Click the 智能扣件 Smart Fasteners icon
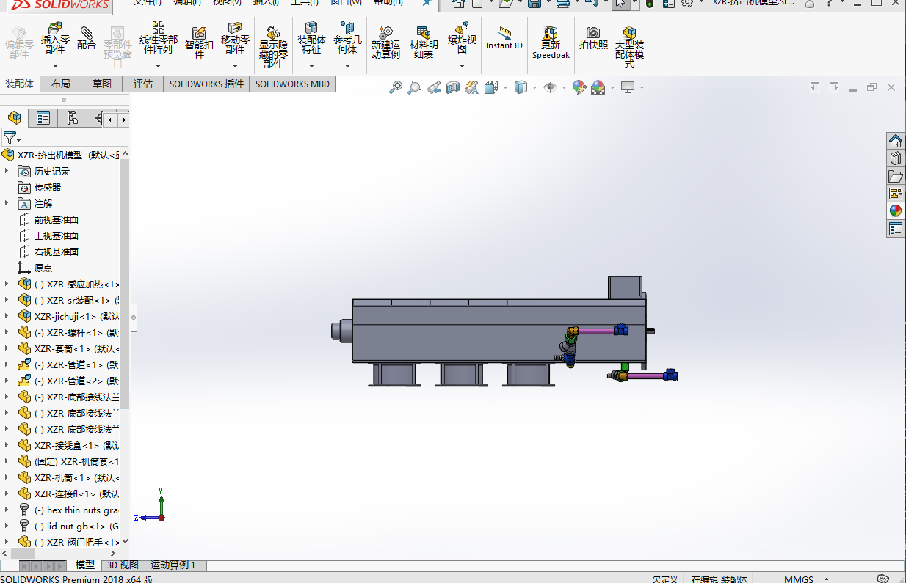Image resolution: width=906 pixels, height=583 pixels. coord(199,43)
